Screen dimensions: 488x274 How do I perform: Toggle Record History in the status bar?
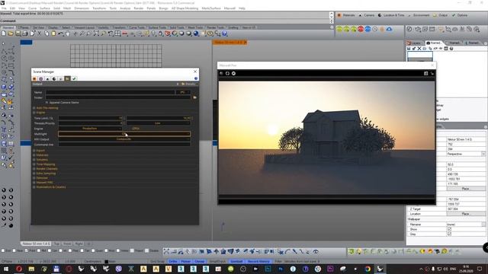(x=258, y=262)
